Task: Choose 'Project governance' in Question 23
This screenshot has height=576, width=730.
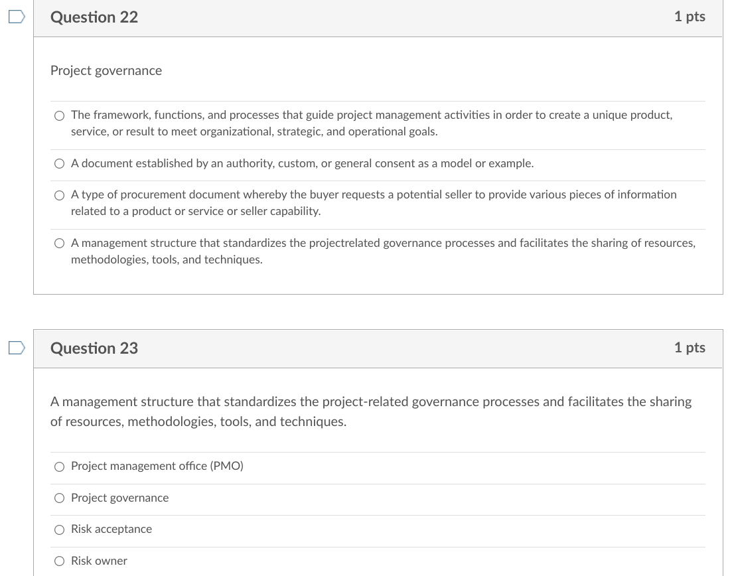Action: (59, 498)
